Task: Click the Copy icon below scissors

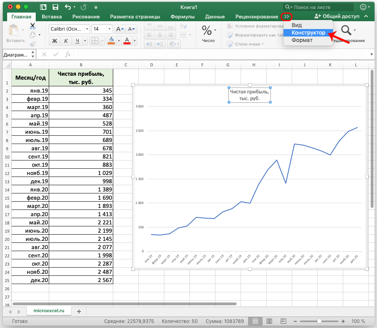Action: point(33,35)
